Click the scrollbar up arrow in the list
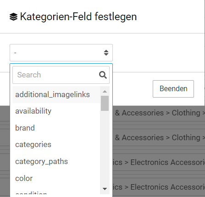The image size is (205, 197). click(105, 92)
